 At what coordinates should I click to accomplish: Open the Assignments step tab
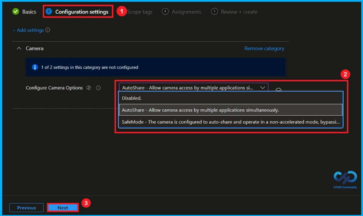(182, 12)
